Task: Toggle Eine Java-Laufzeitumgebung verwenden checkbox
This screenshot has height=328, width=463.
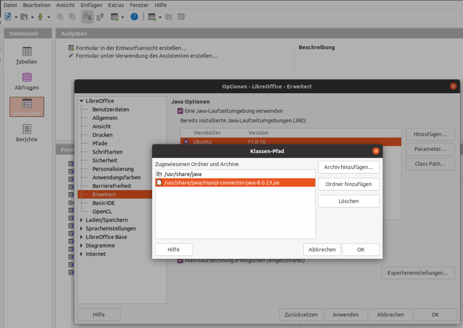Action: tap(180, 111)
